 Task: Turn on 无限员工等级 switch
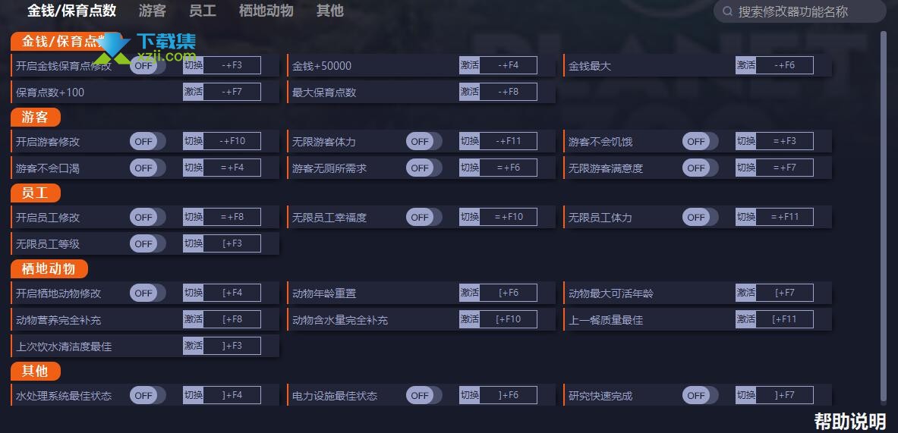pyautogui.click(x=148, y=243)
